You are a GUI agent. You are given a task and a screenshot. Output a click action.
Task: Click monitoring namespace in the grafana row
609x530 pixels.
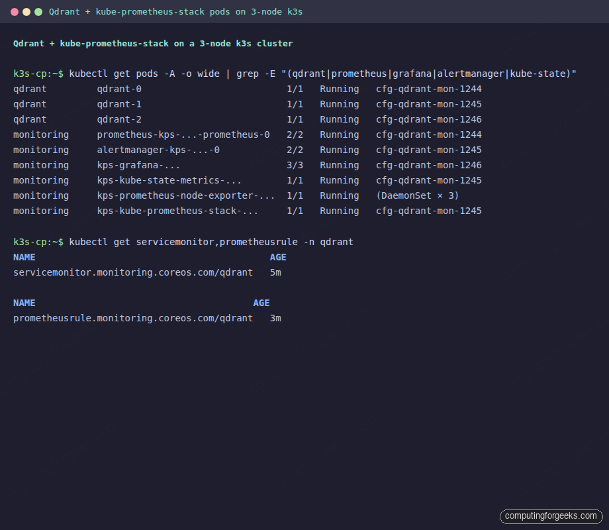(x=41, y=165)
